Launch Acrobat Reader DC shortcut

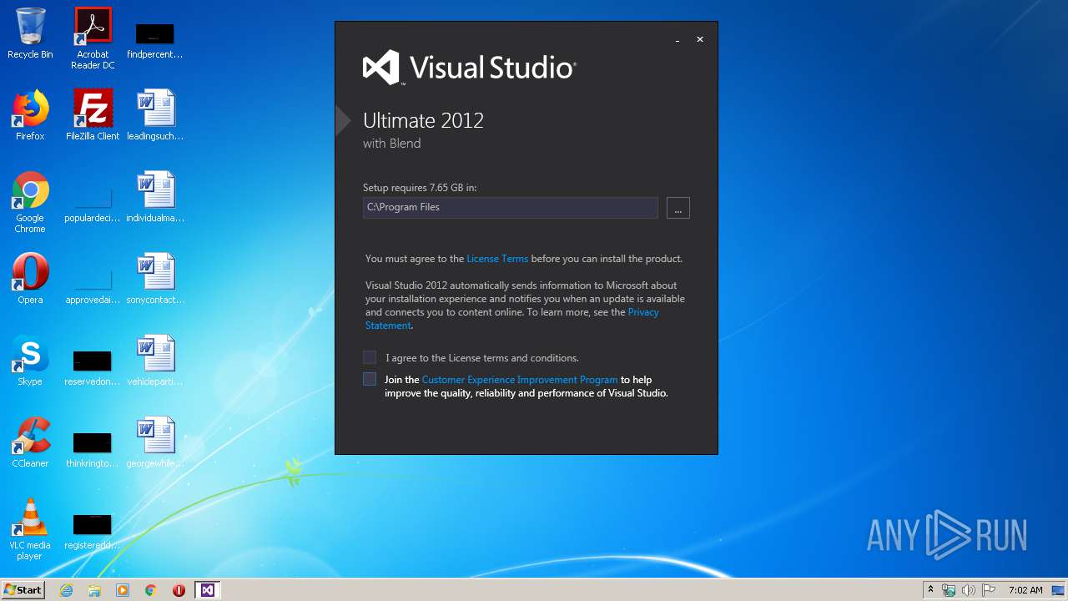93,39
